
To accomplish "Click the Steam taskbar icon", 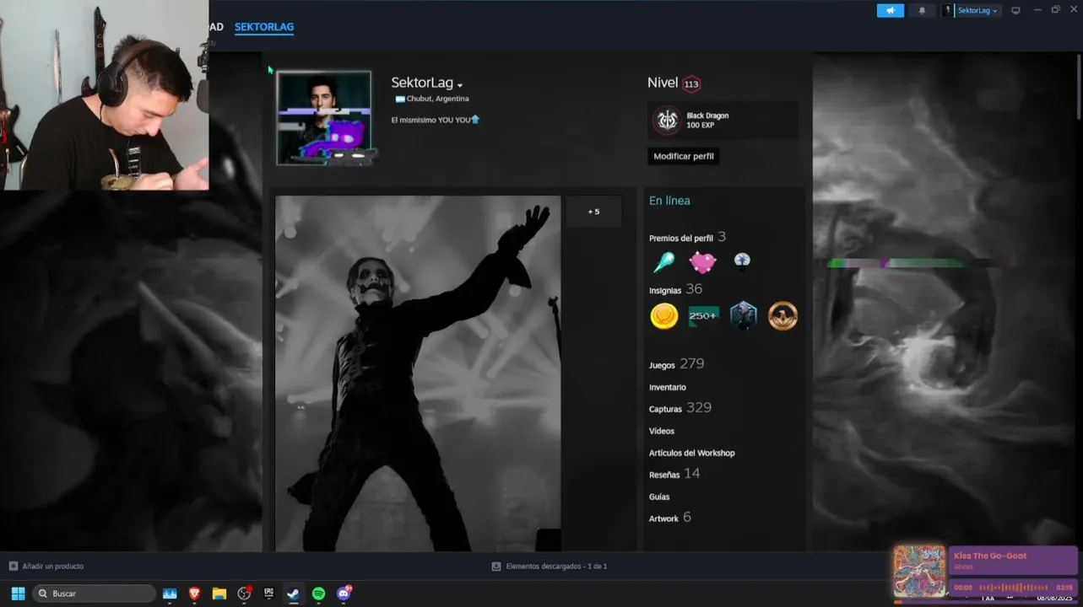I will tap(293, 594).
